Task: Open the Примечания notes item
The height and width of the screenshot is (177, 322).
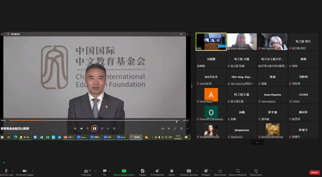Action: [x=256, y=172]
